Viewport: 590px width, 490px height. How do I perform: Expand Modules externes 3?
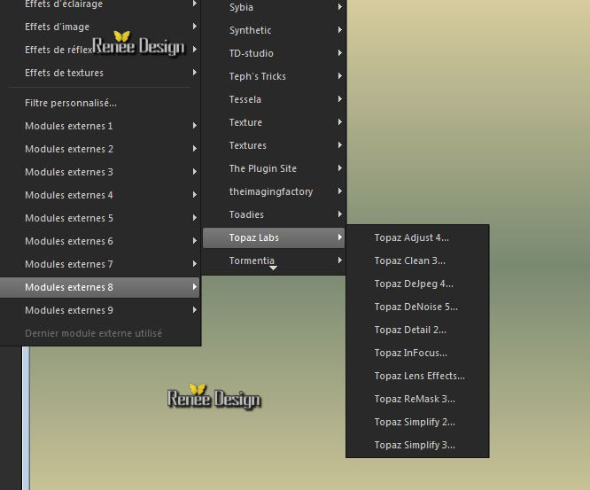tap(100, 172)
